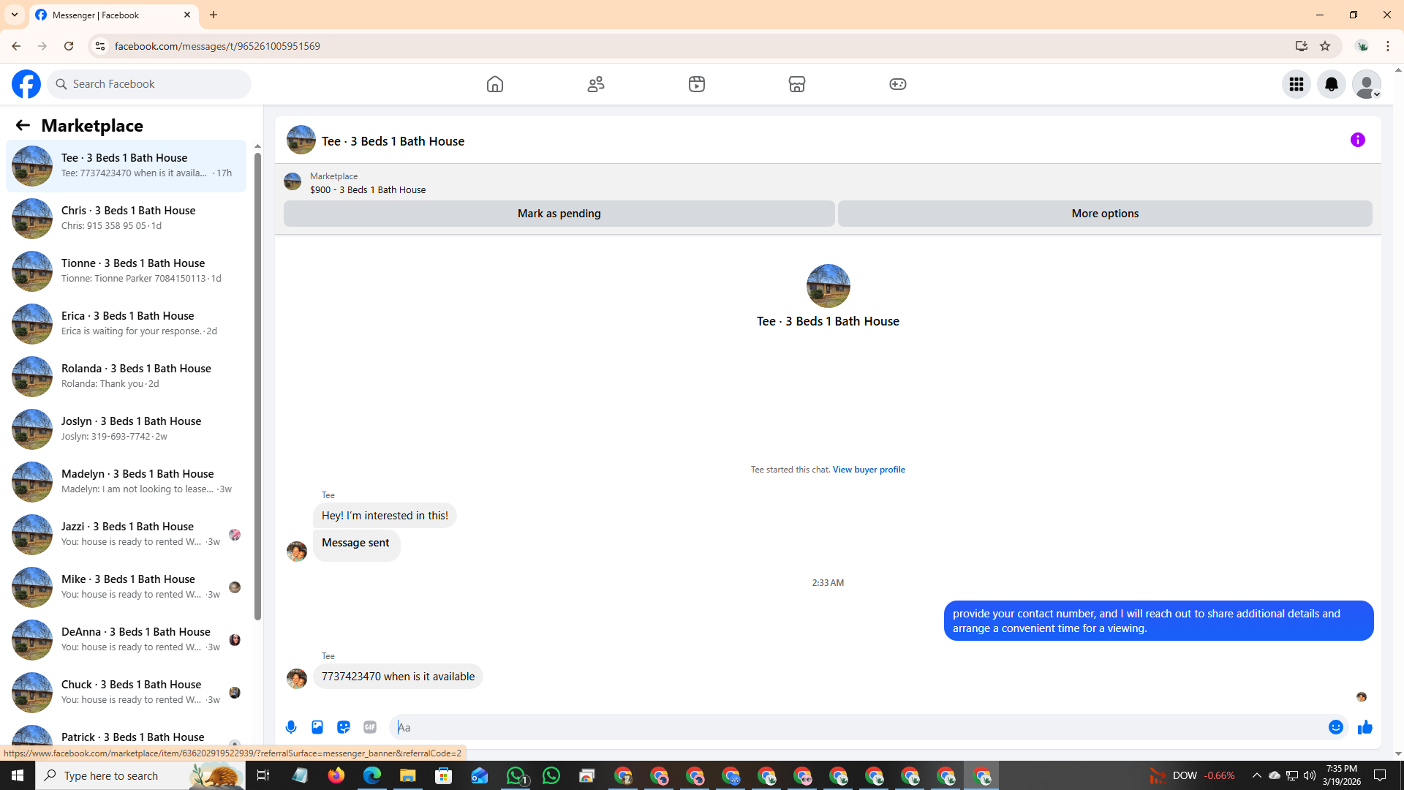1404x790 pixels.
Task: Expand the Chrome tab search dropdown
Action: [x=14, y=15]
